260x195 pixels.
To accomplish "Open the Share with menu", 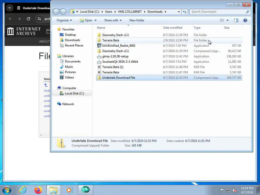I will click(113, 20).
